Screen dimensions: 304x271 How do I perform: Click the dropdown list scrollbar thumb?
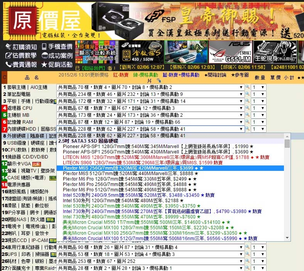point(287,143)
